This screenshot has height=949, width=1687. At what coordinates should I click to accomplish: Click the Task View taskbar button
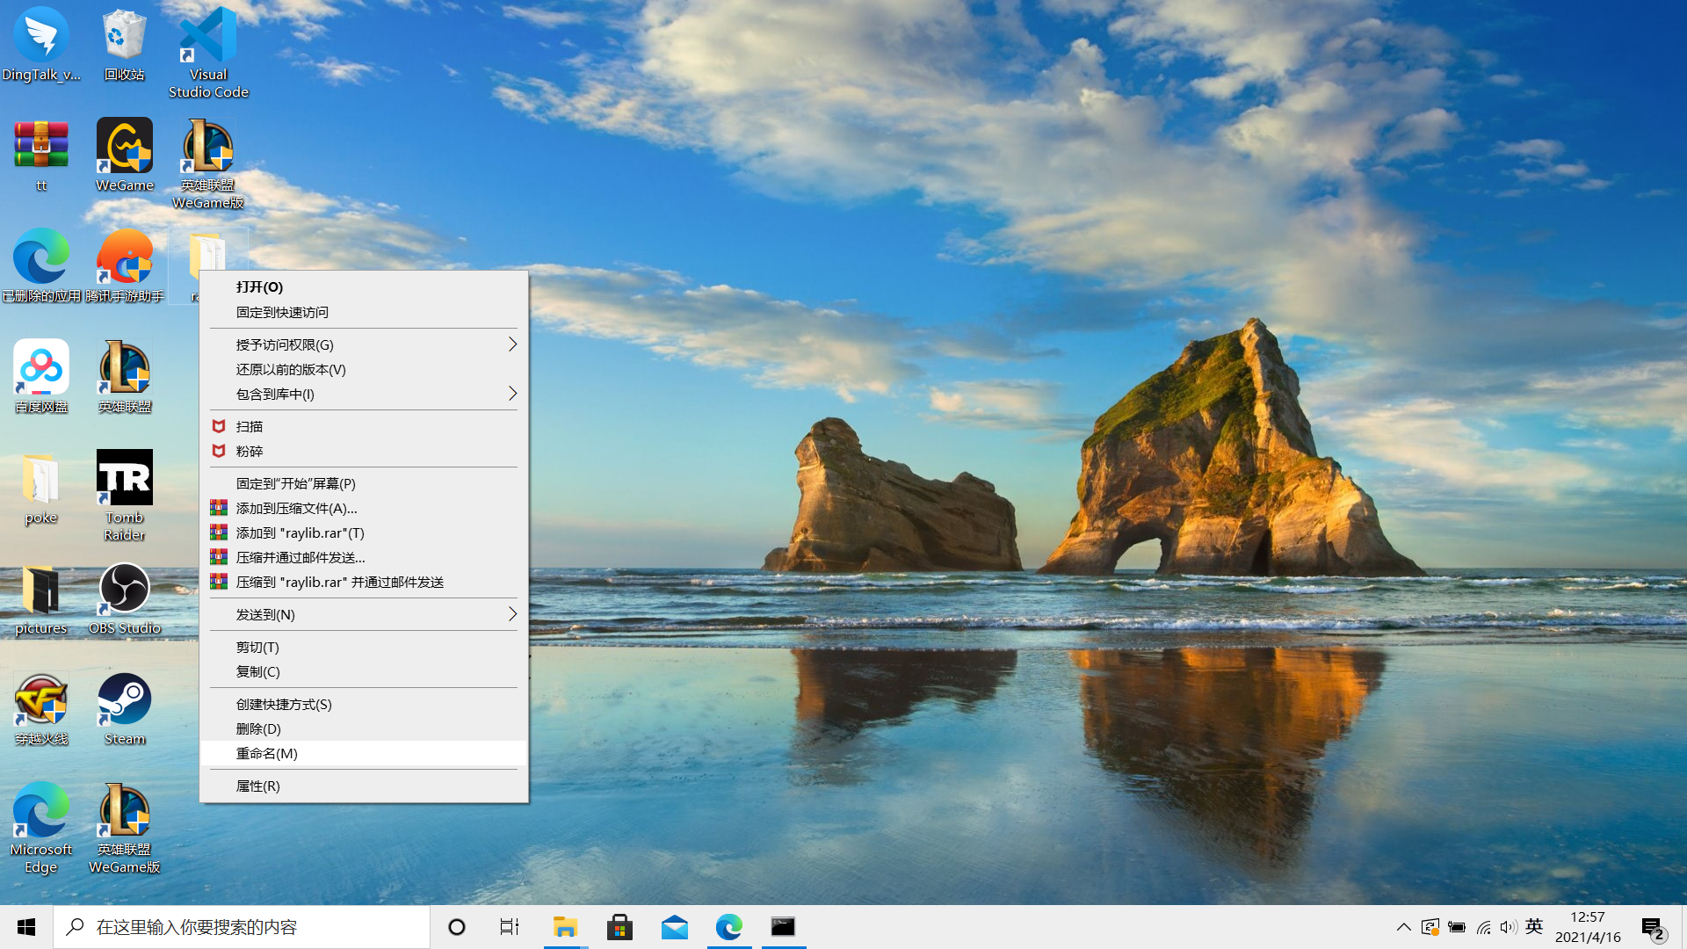point(510,927)
